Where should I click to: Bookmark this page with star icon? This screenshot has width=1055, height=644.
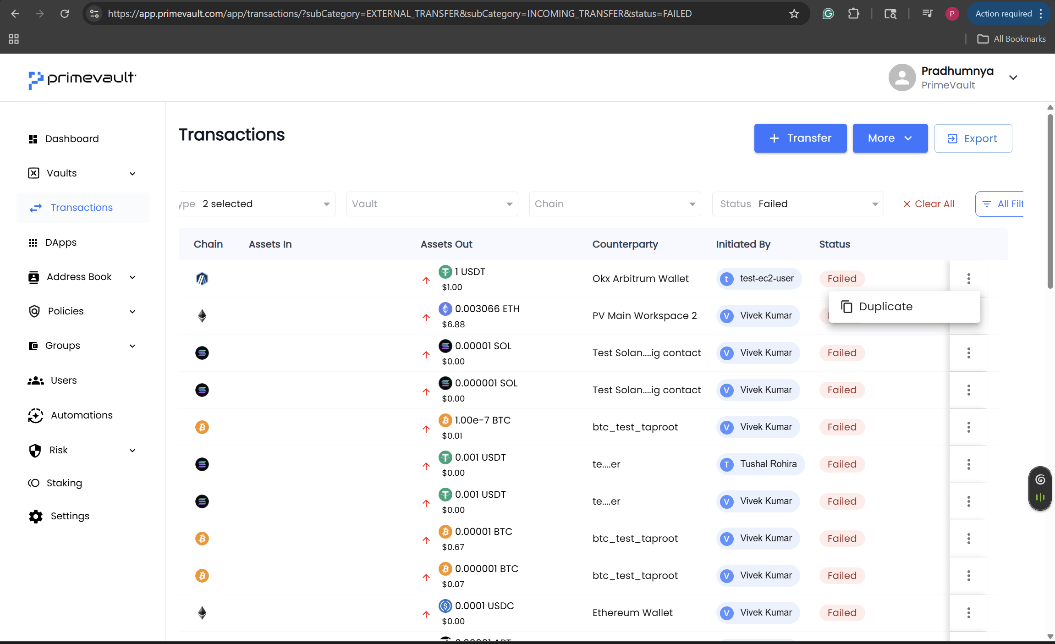tap(794, 14)
